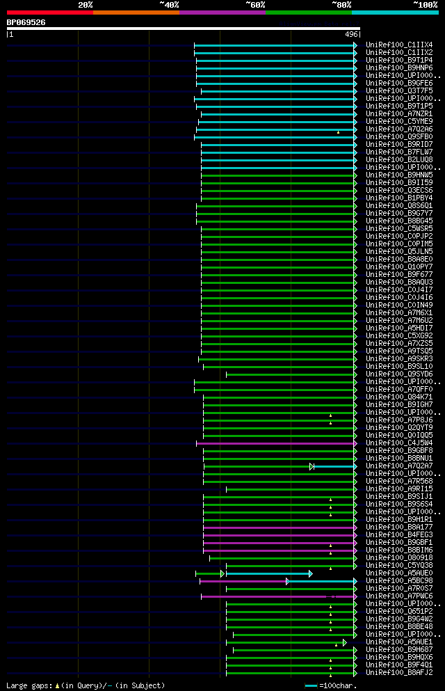Open hit UniRef100_B9GFE6
This screenshot has height=691, width=445.
(399, 84)
